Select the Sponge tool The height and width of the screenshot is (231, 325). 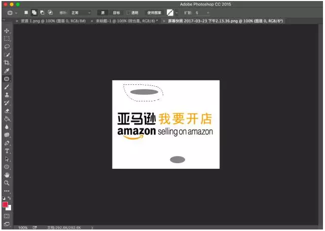pyautogui.click(x=7, y=135)
